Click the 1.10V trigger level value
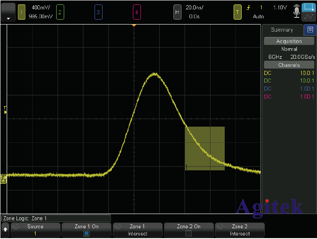The height and width of the screenshot is (239, 317). 280,8
